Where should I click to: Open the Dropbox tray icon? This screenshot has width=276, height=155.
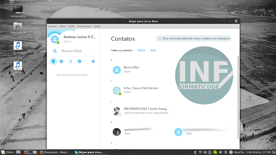tap(220, 152)
